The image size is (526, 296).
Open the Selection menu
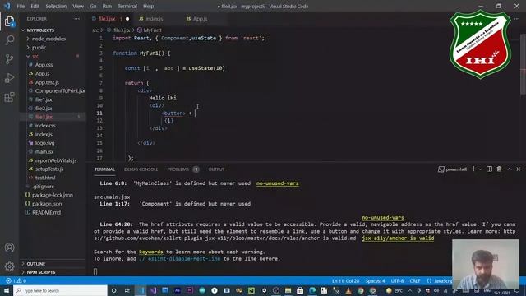click(56, 6)
